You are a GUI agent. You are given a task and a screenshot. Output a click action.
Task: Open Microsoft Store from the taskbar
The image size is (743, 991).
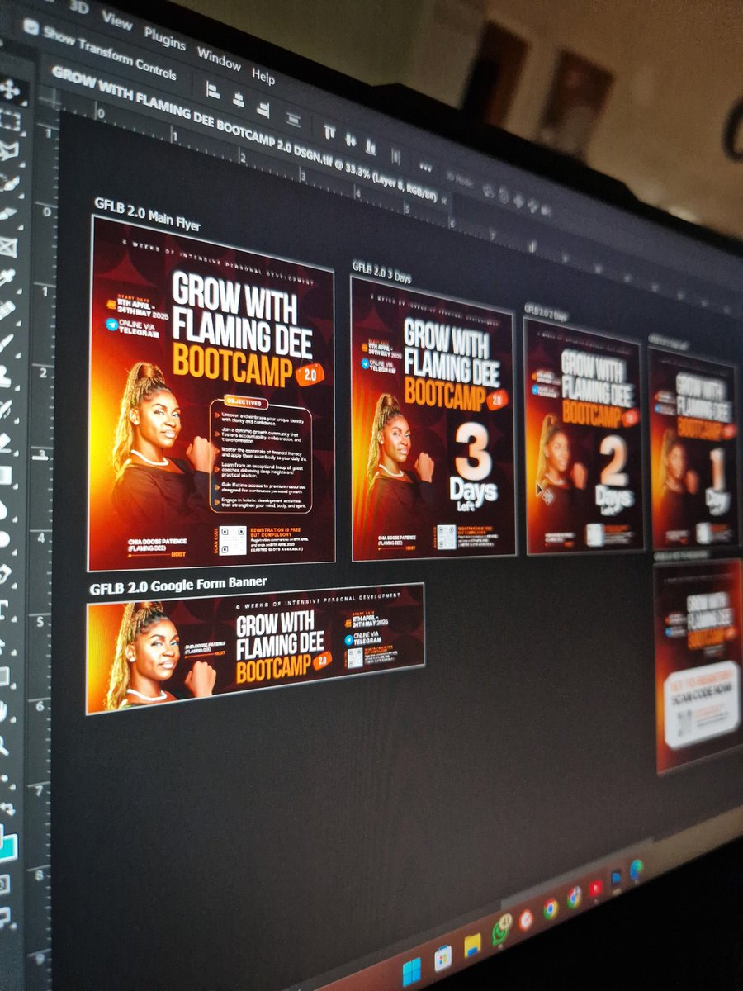point(443,957)
